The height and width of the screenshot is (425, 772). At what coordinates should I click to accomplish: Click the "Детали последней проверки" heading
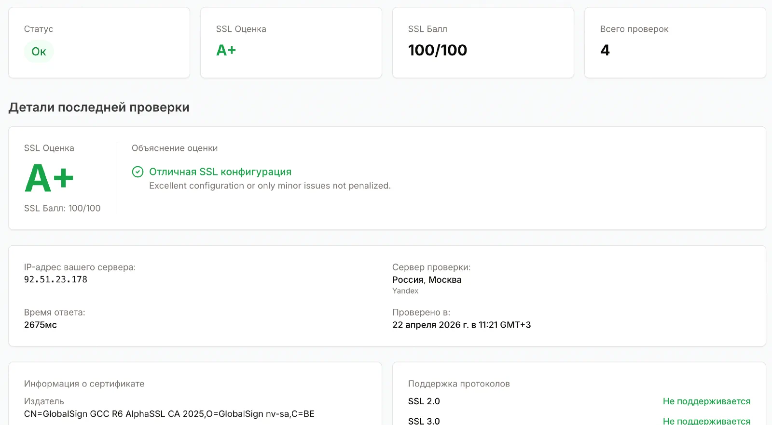coord(99,107)
